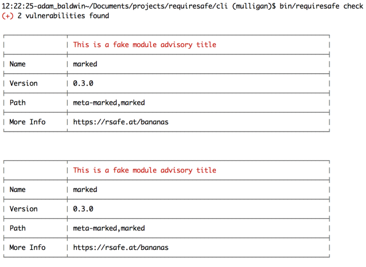Select version 0.3.0 in first table

click(x=83, y=84)
